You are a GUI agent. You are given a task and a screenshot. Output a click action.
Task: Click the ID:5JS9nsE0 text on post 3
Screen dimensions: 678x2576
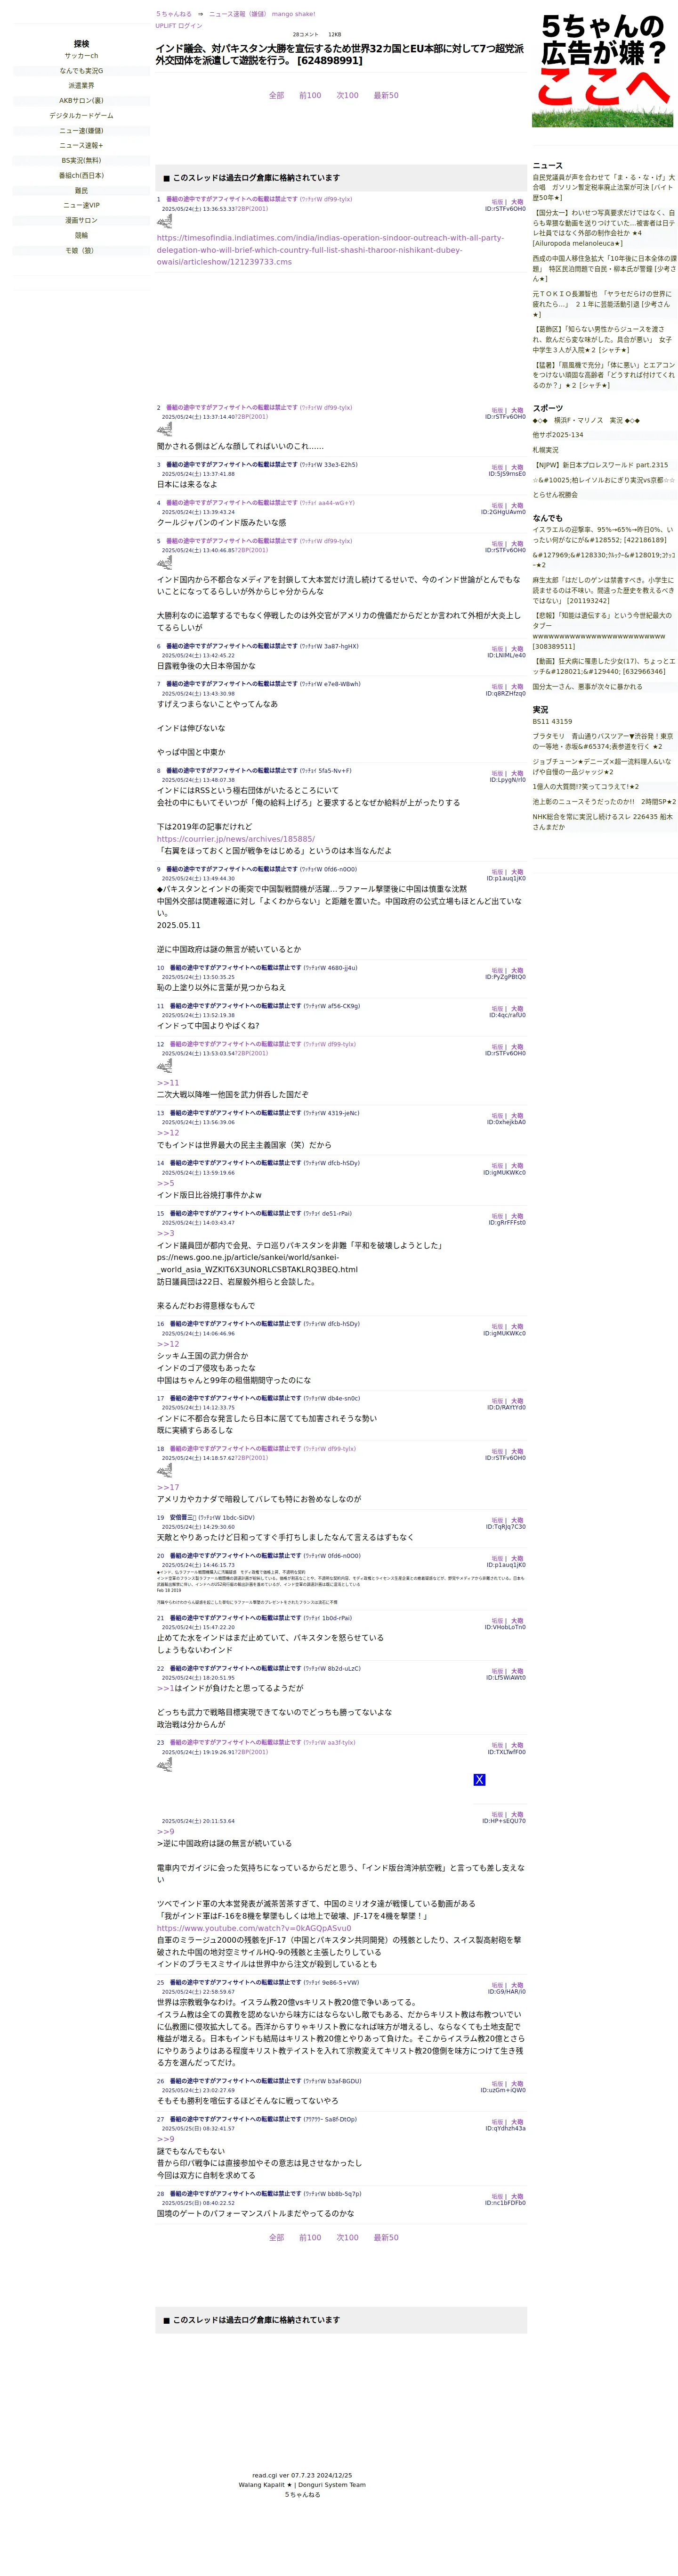click(506, 475)
